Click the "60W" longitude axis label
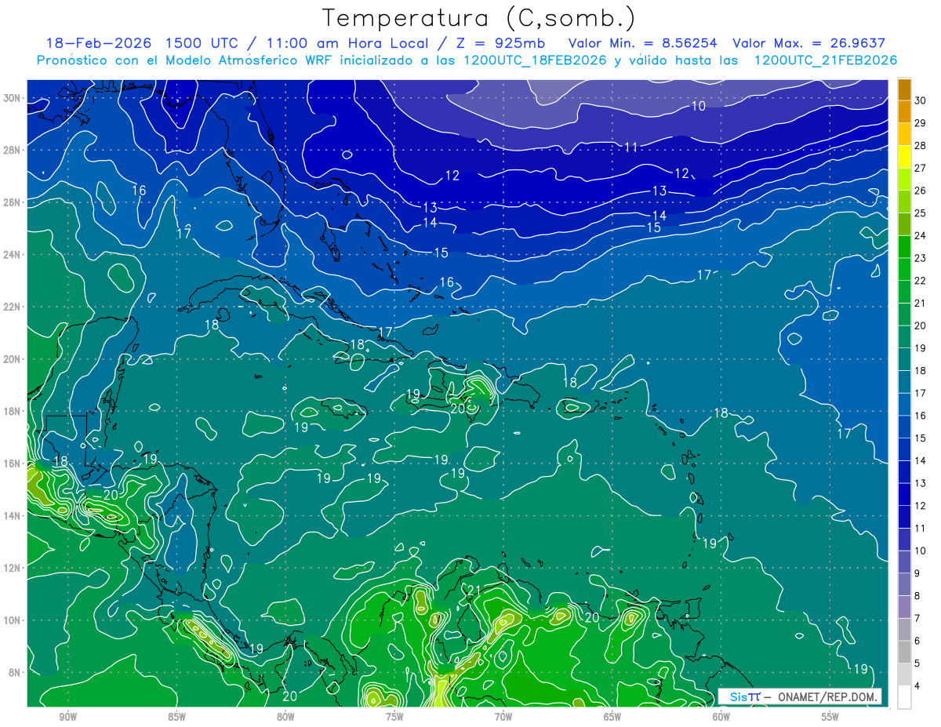This screenshot has width=941, height=727. (x=721, y=717)
